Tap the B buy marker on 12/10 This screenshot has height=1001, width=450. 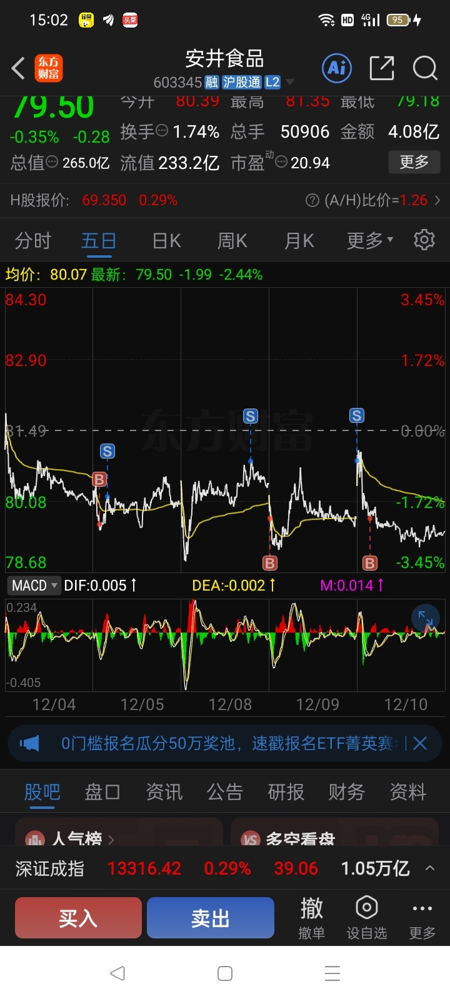tap(370, 563)
